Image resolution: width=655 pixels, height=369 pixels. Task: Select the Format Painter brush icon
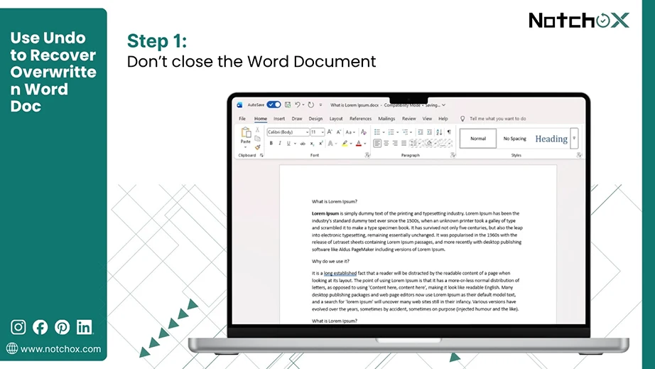coord(257,147)
